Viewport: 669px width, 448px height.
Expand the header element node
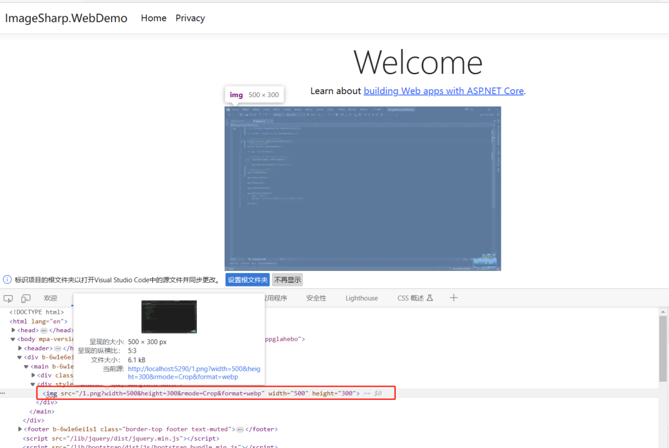click(20, 348)
